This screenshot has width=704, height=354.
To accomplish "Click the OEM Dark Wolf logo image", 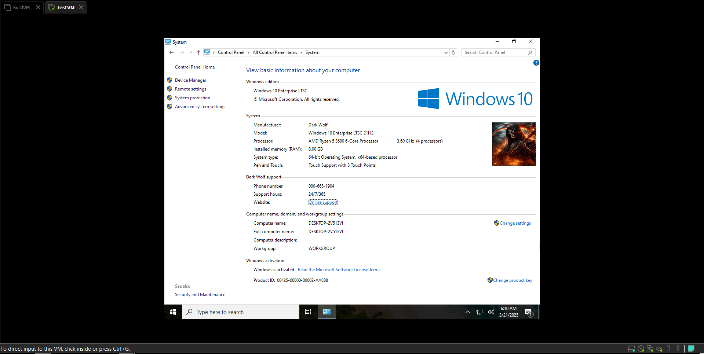I will [514, 144].
